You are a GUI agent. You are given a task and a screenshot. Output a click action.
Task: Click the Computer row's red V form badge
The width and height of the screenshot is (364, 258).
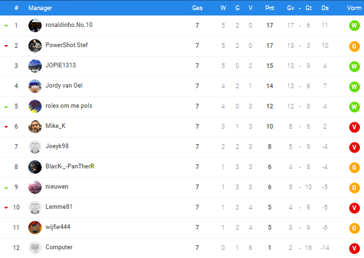click(355, 249)
